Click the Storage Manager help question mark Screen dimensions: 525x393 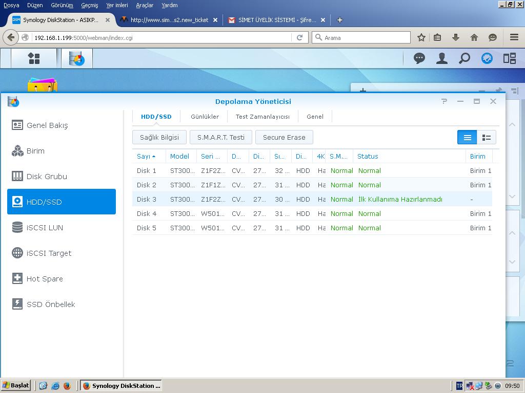click(444, 101)
